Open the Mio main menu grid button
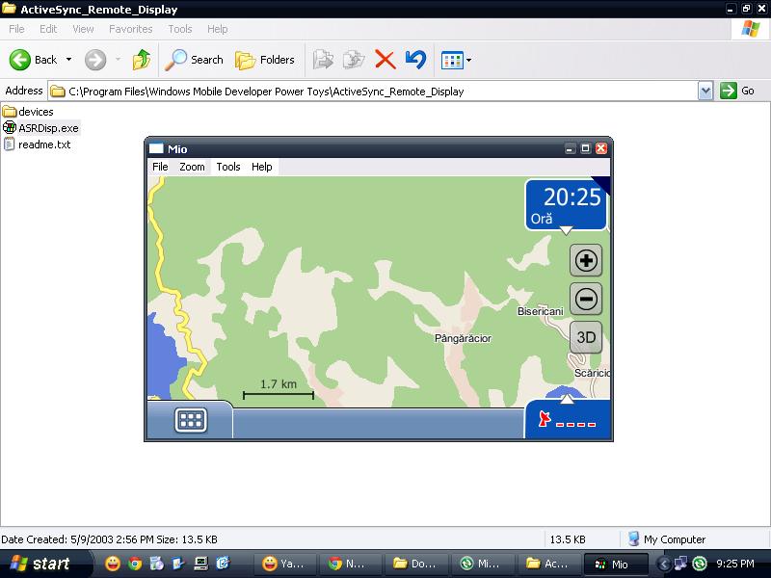The height and width of the screenshot is (578, 771). [x=191, y=420]
